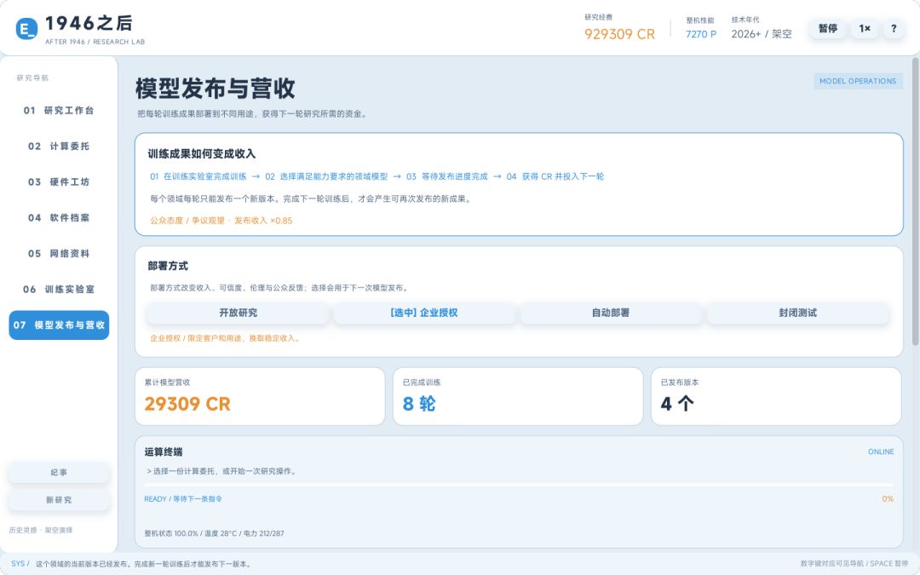Click step 04 获得 CR 并投入下一轮
The width and height of the screenshot is (920, 575).
click(x=555, y=176)
